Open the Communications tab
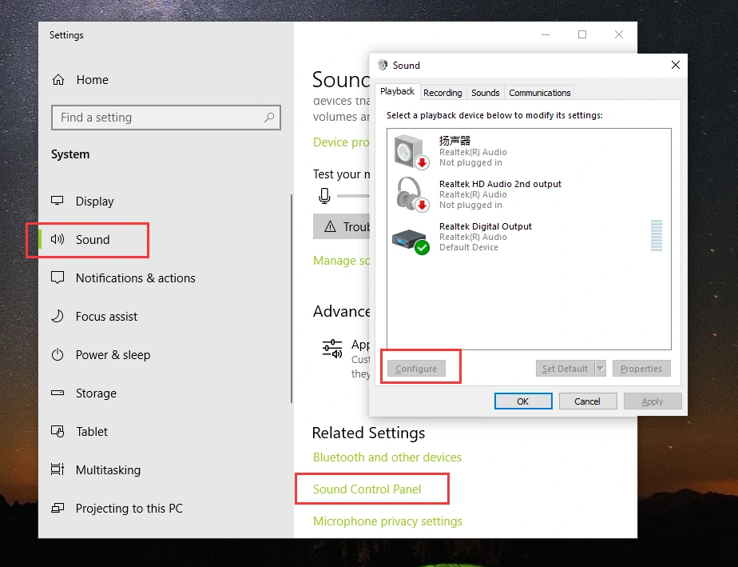 (539, 93)
